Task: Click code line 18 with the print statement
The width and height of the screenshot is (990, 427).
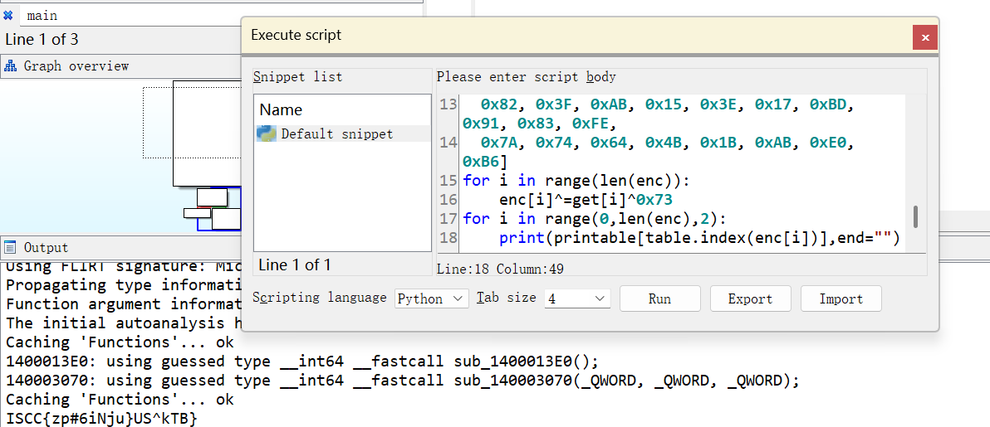Action: pyautogui.click(x=699, y=238)
